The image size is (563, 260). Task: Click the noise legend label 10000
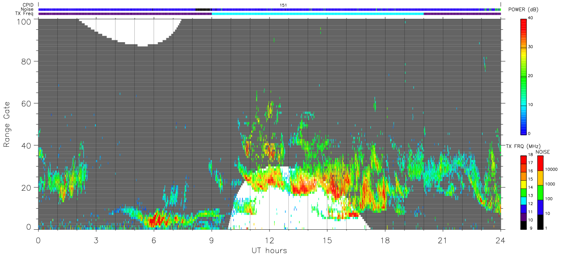(552, 170)
